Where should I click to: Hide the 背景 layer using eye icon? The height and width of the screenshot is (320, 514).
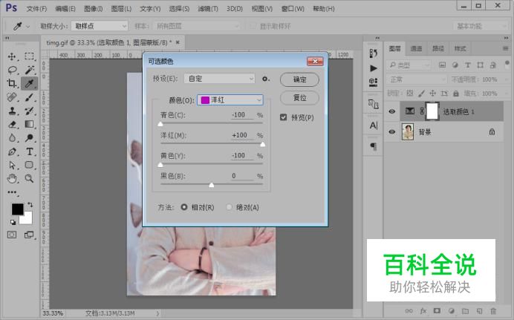392,132
